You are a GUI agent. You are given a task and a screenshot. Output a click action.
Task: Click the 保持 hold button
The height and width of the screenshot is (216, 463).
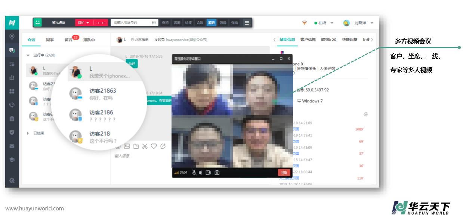[166, 23]
